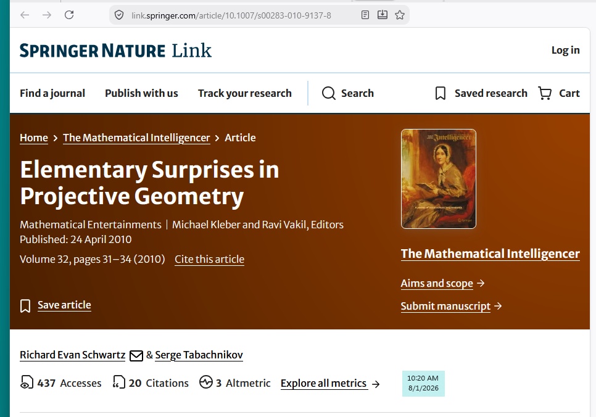The height and width of the screenshot is (417, 596).
Task: Open Cite this article link
Action: tap(209, 259)
